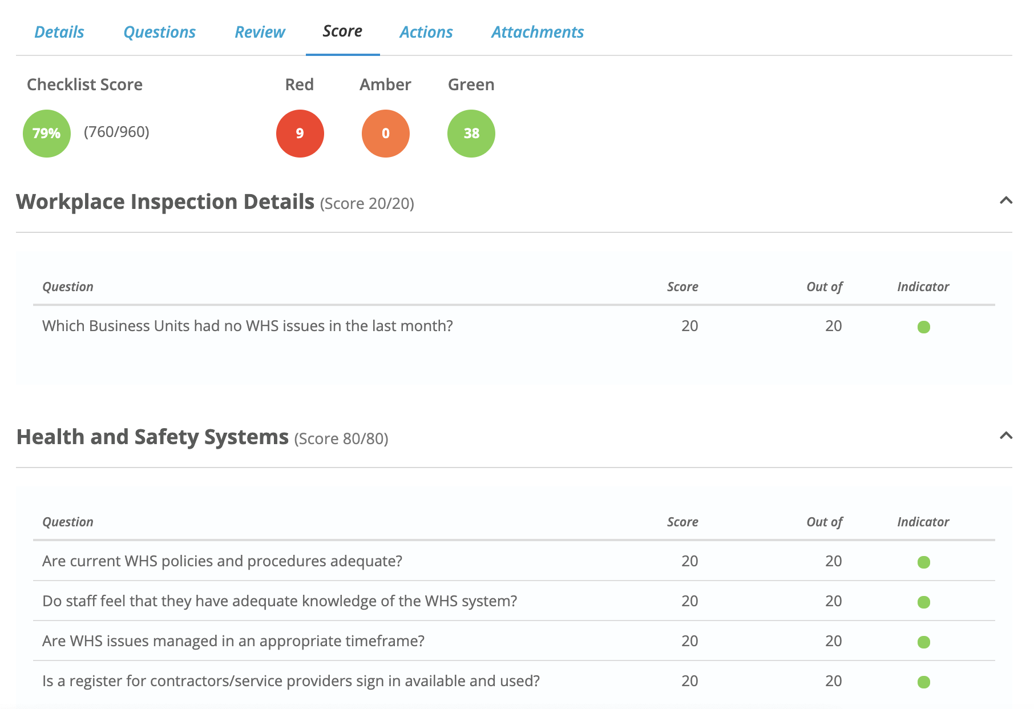Screen dimensions: 1034x709
Task: Click the green count circle showing 38
Action: coord(470,133)
